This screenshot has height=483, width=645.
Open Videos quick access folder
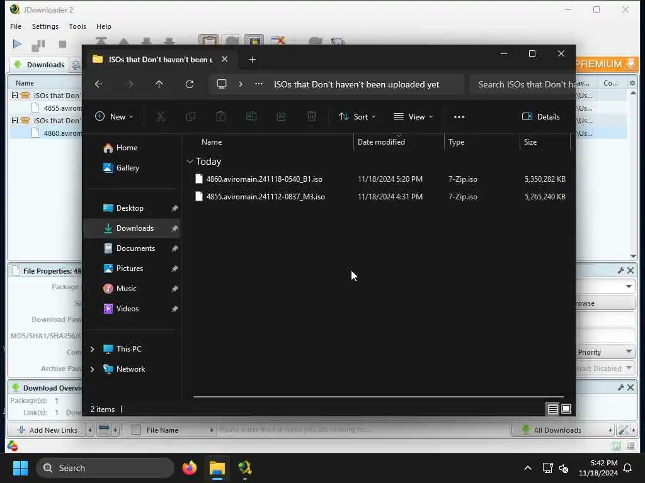point(121,309)
